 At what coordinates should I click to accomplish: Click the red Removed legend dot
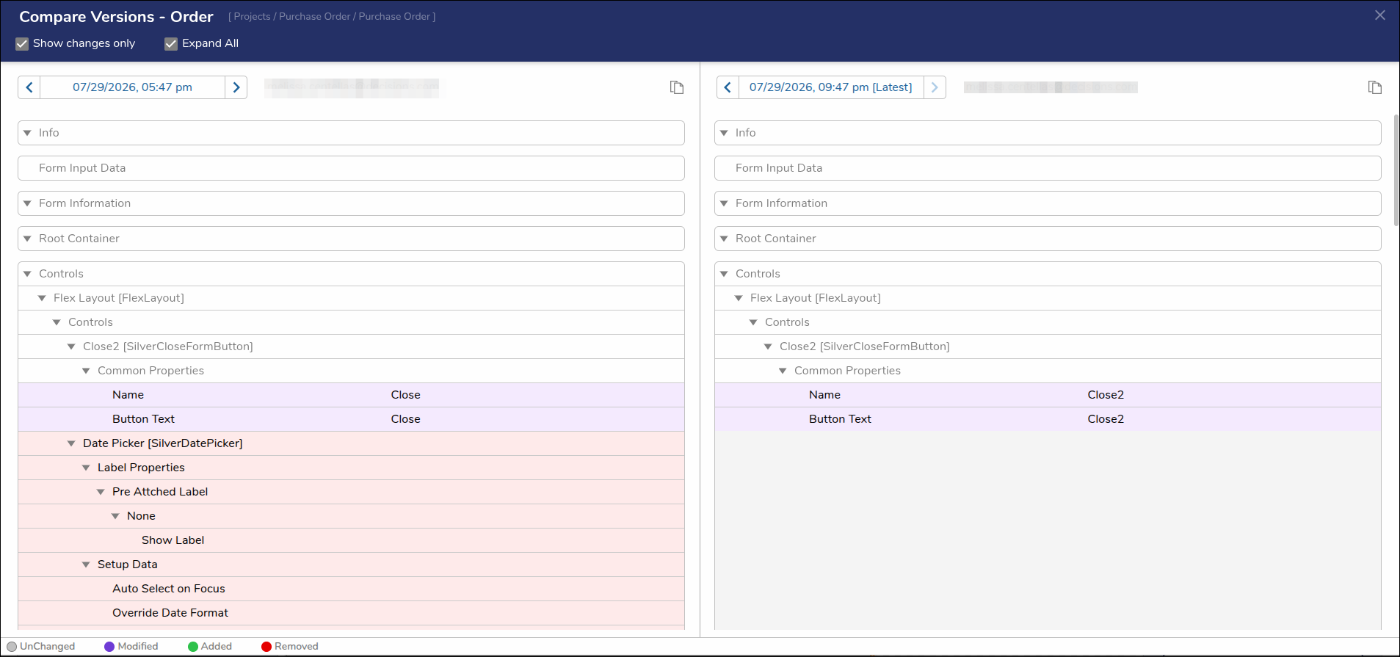click(266, 647)
